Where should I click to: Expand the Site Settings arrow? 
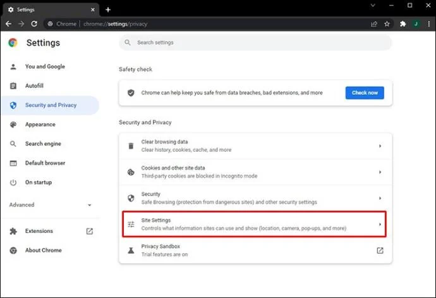(x=380, y=224)
